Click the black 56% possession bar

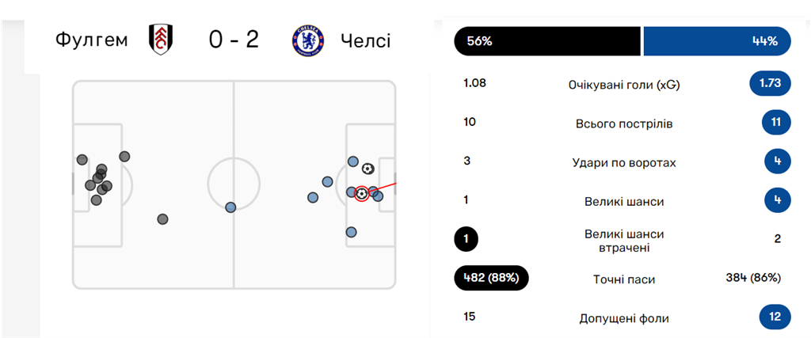click(548, 41)
